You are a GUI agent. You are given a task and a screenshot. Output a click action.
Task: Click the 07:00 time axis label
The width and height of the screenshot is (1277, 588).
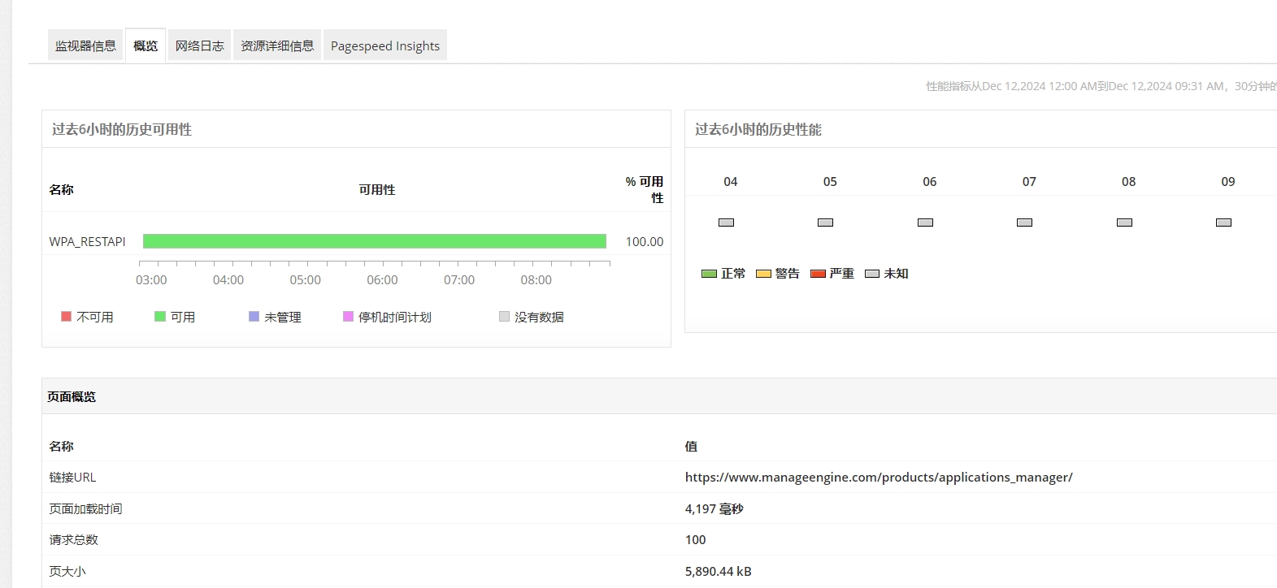click(459, 279)
